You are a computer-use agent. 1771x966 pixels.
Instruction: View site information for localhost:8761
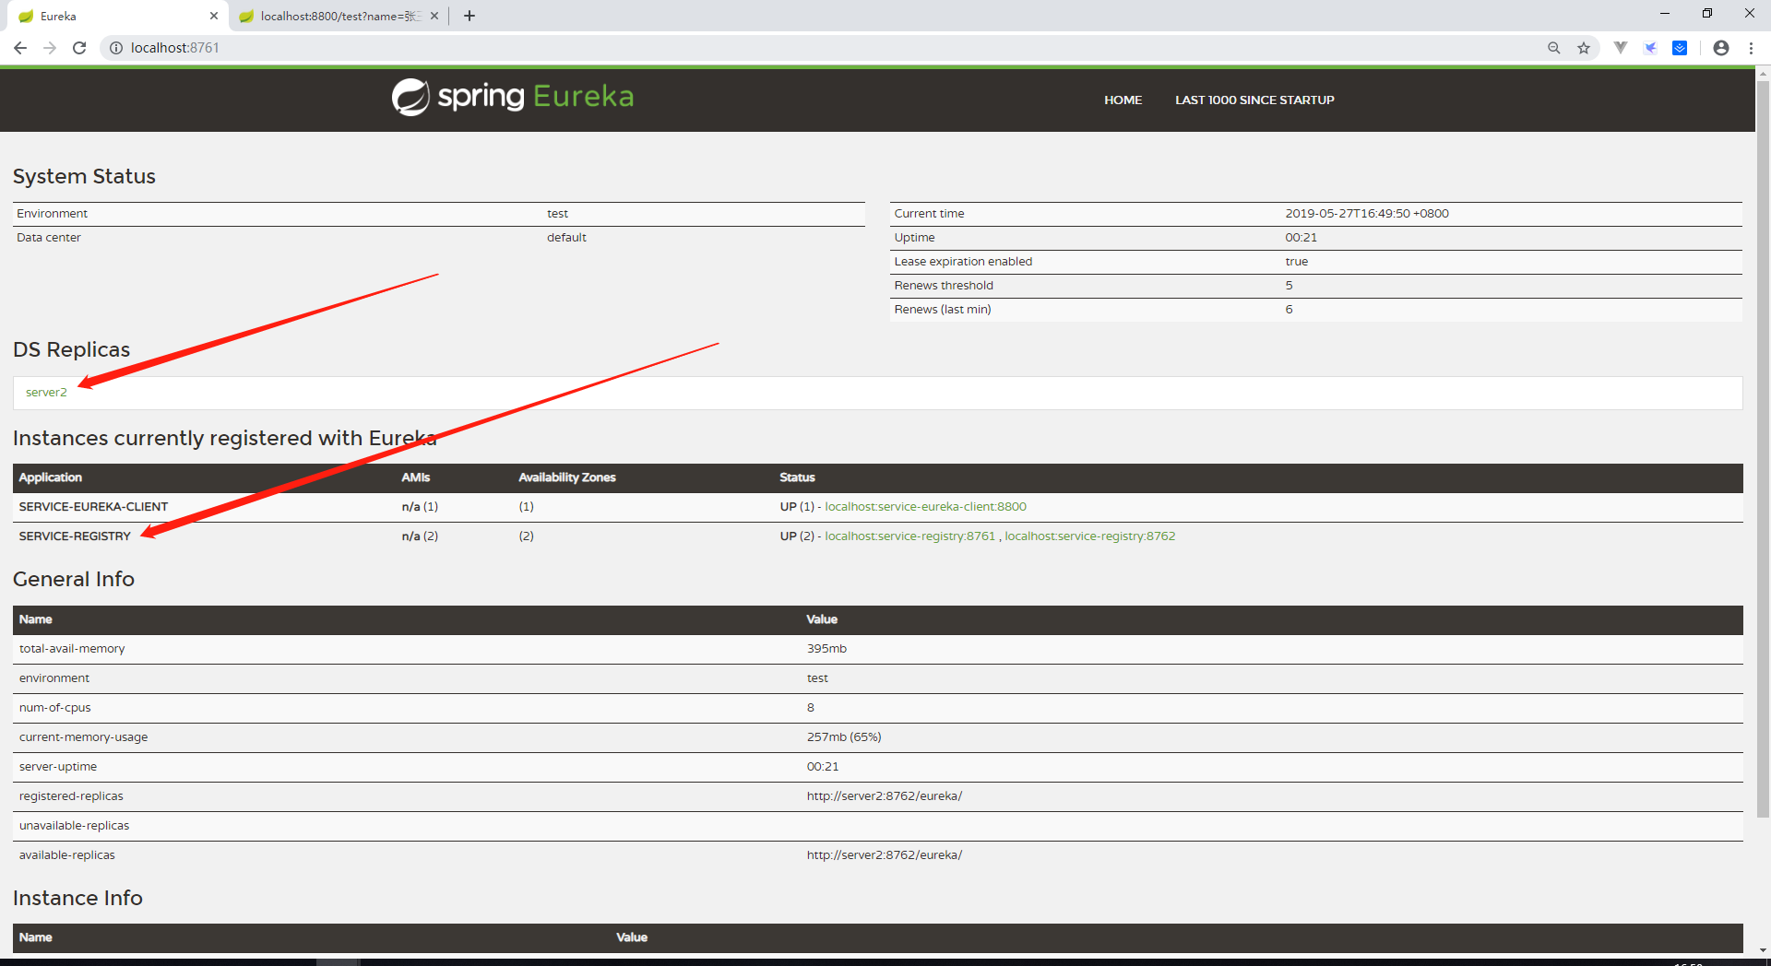(x=116, y=48)
